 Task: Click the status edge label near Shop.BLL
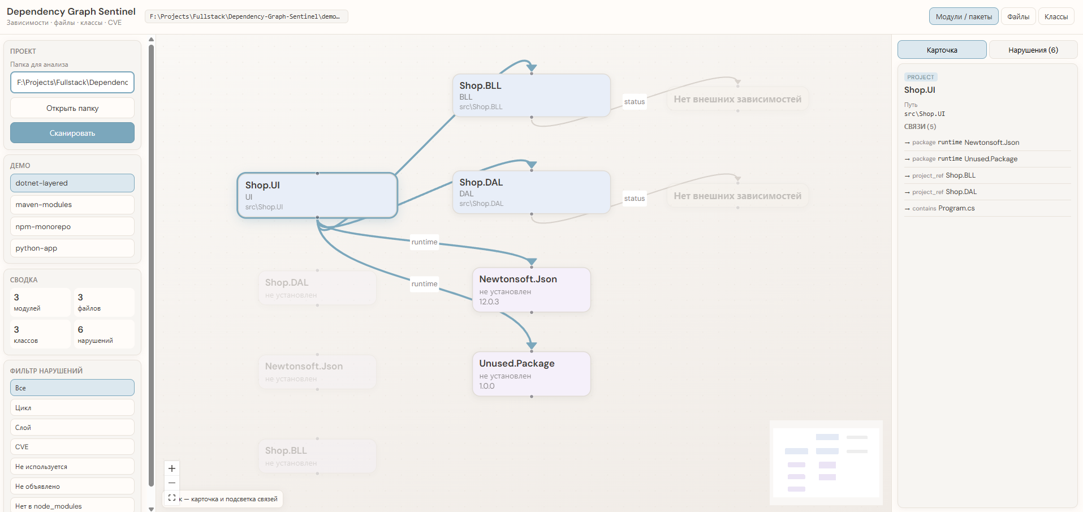click(x=635, y=102)
